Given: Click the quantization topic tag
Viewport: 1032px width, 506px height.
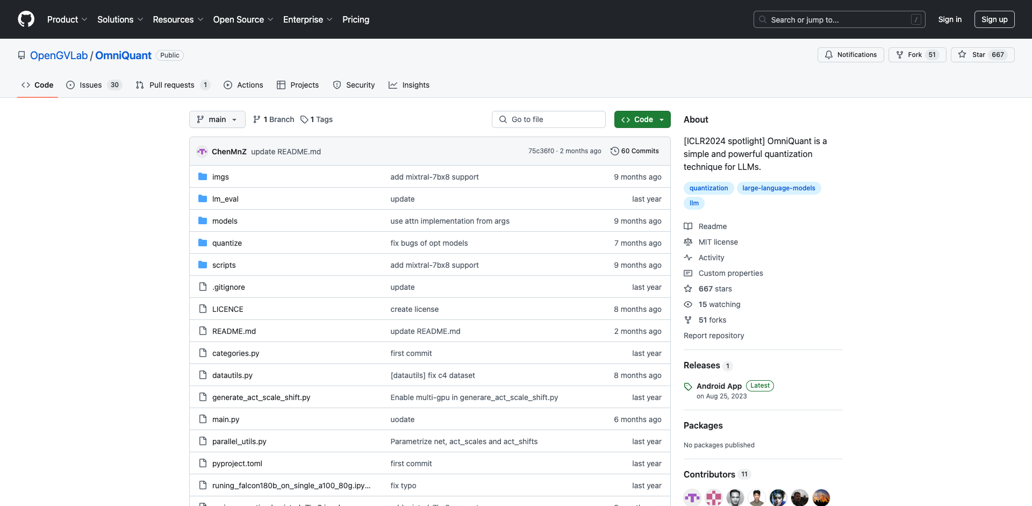Looking at the screenshot, I should [x=708, y=188].
